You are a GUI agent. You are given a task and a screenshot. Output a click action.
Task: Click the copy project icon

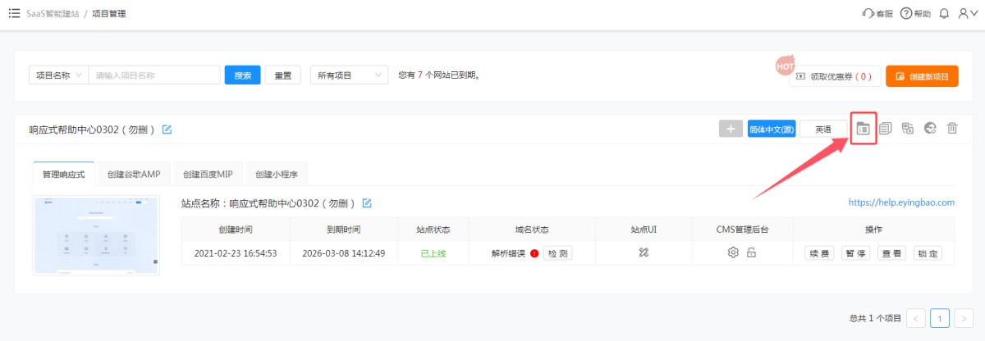[x=886, y=129]
